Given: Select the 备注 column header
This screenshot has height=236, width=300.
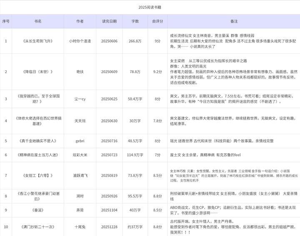Looking at the screenshot, I should click(x=234, y=21).
